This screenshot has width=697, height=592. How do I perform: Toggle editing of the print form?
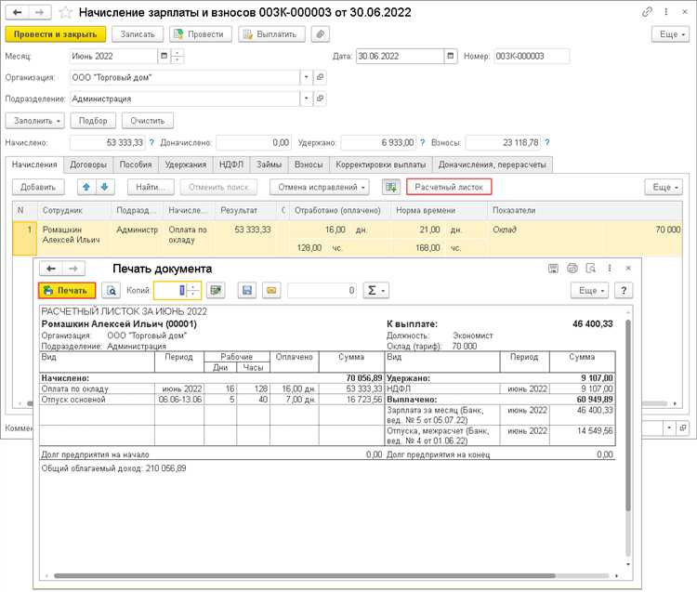tap(216, 291)
